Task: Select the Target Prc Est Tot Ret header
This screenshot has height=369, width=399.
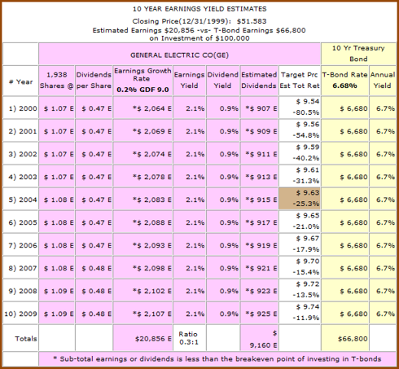Action: click(300, 80)
